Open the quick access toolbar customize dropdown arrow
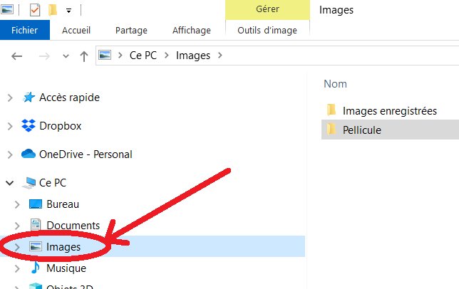Screen dimensions: 459x289 [x=69, y=11]
